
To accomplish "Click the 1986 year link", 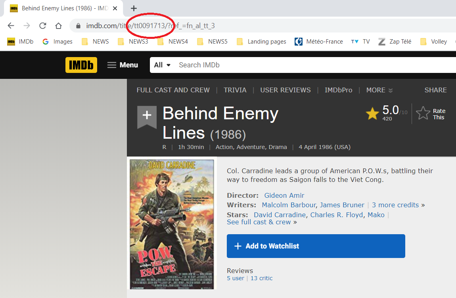I will point(228,135).
